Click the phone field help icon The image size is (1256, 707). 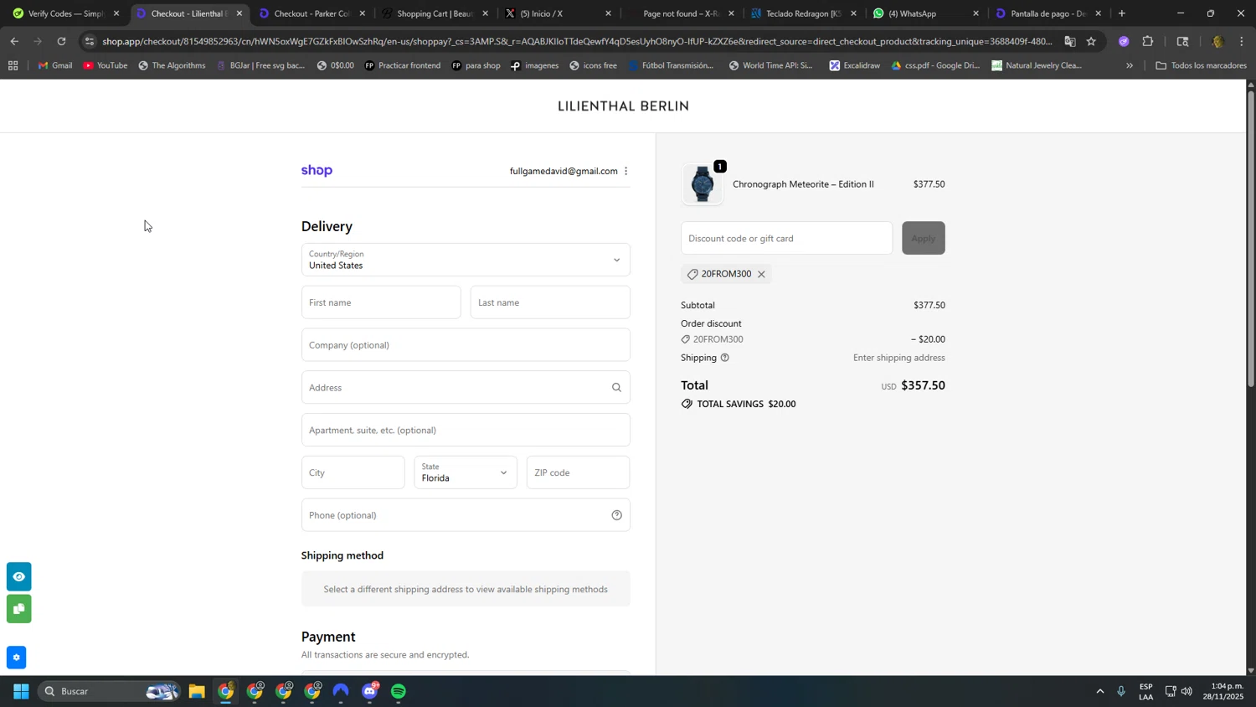[616, 515]
